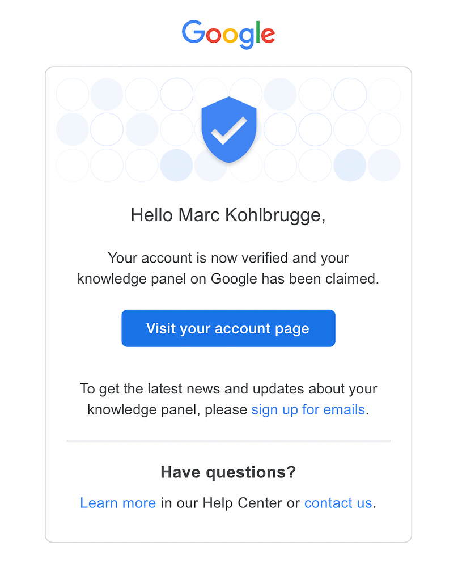Open the sign up for emails link
458x567 pixels.
(308, 409)
